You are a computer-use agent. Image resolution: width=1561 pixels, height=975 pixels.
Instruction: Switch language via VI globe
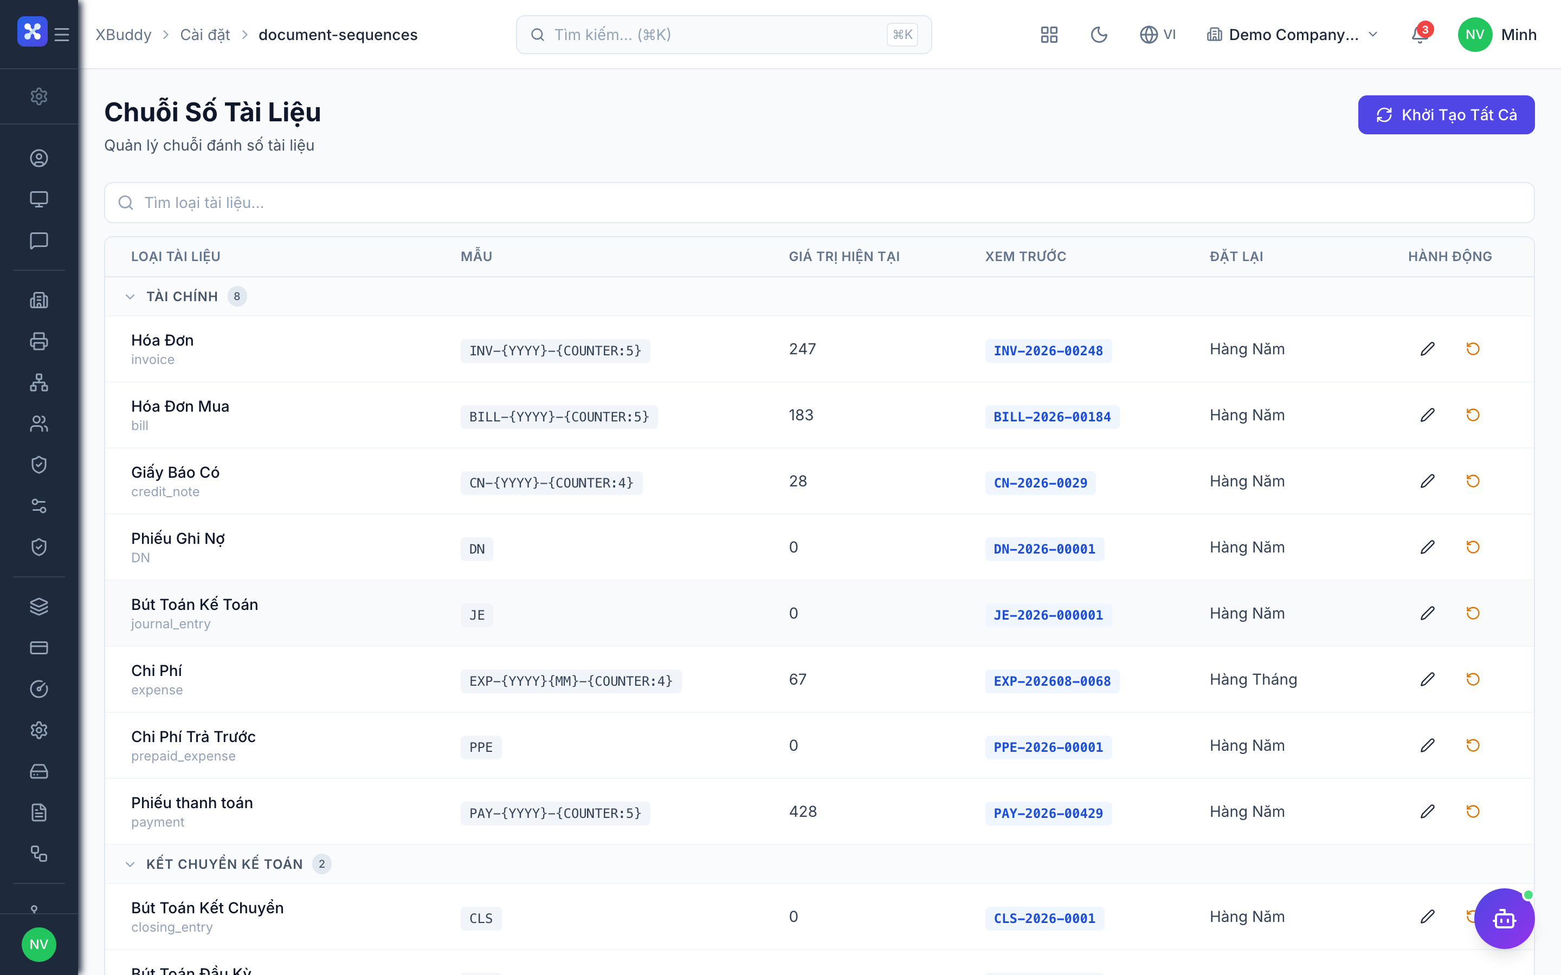[1158, 35]
